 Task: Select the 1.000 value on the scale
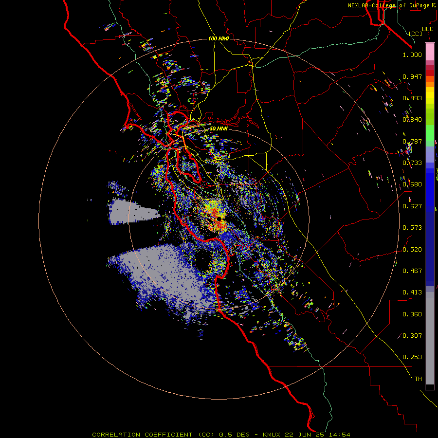click(x=412, y=55)
